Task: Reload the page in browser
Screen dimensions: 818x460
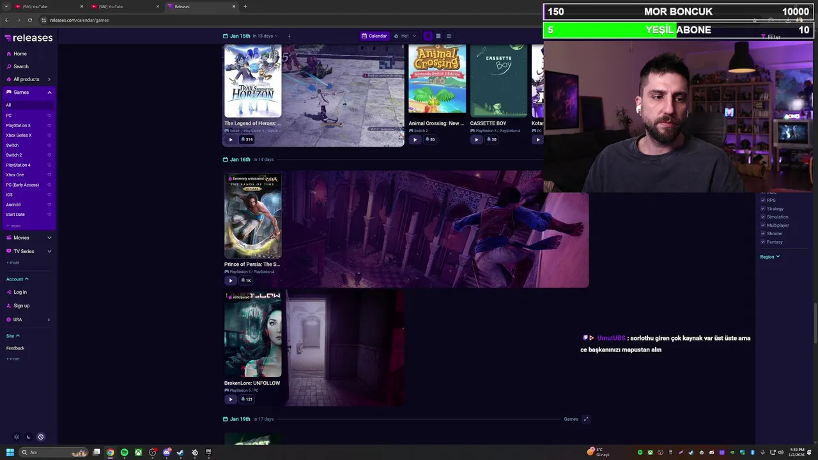Action: click(x=29, y=20)
